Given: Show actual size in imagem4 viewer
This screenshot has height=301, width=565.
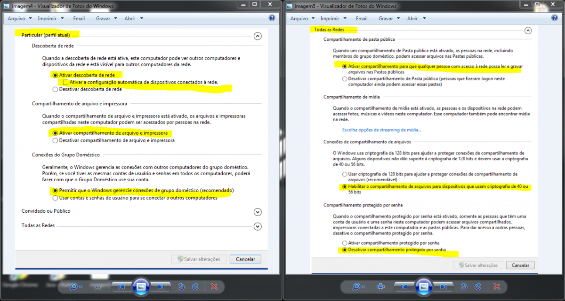Looking at the screenshot, I should 98,286.
